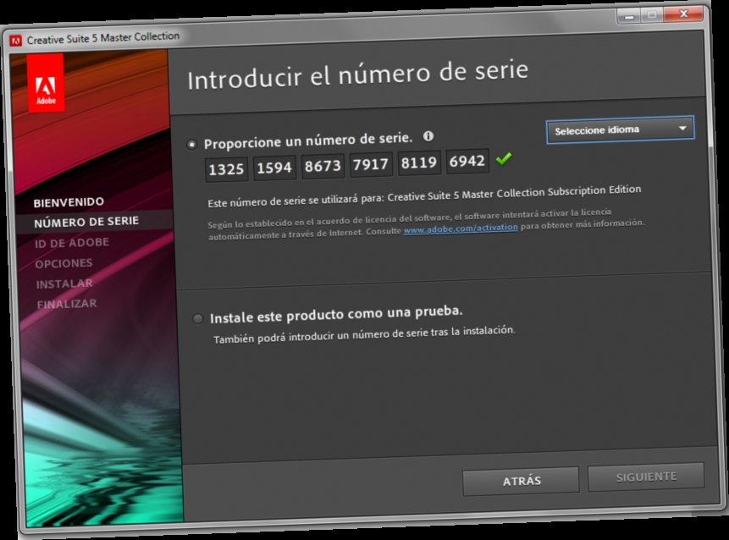Click the SIGUIENTE button

click(646, 477)
